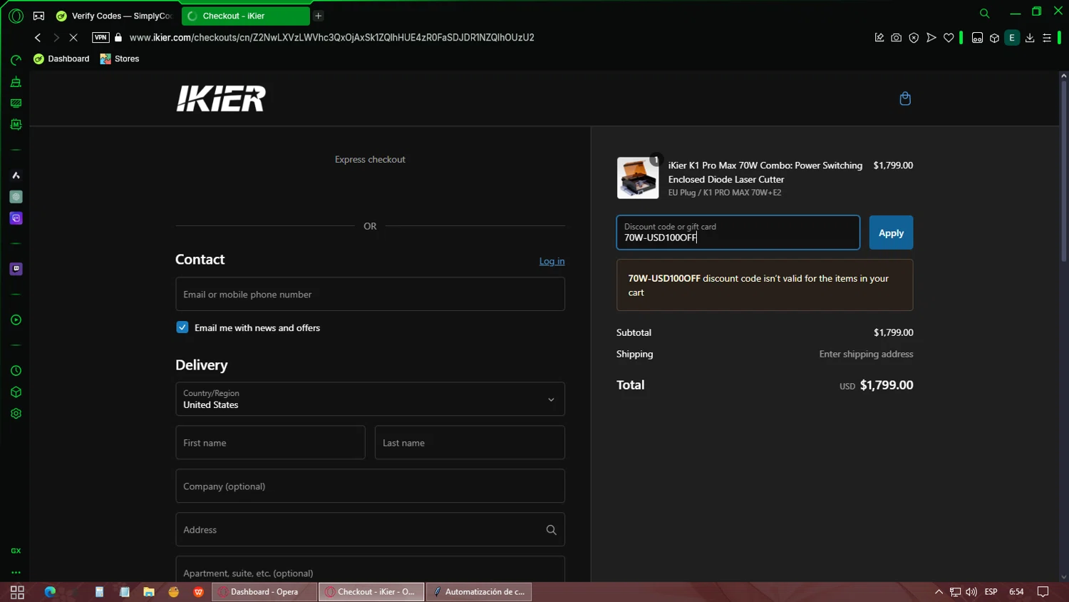Stop loading the page

73,38
